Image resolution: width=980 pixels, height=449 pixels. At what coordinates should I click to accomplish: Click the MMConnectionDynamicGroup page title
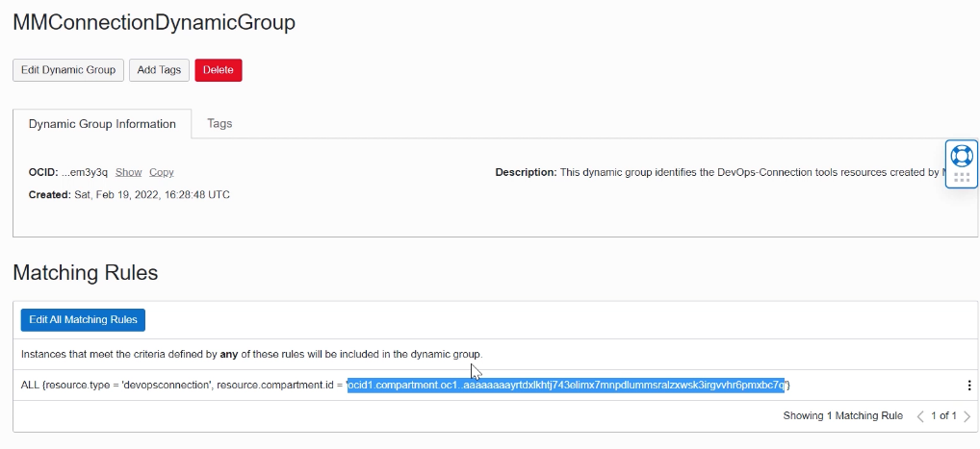[x=154, y=22]
